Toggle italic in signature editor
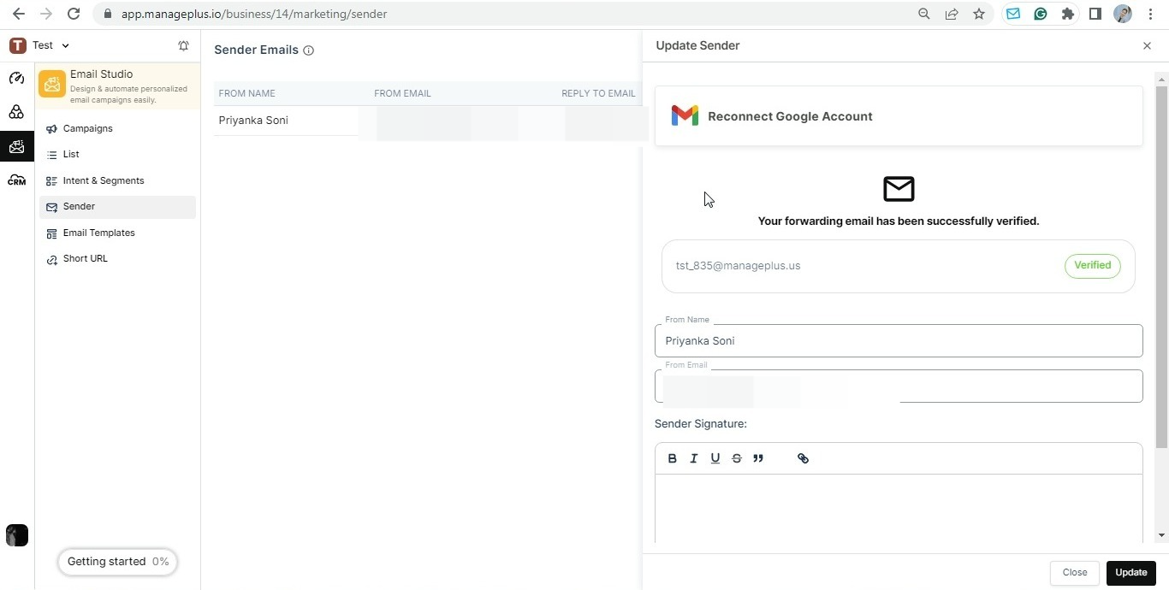The image size is (1169, 590). [693, 458]
